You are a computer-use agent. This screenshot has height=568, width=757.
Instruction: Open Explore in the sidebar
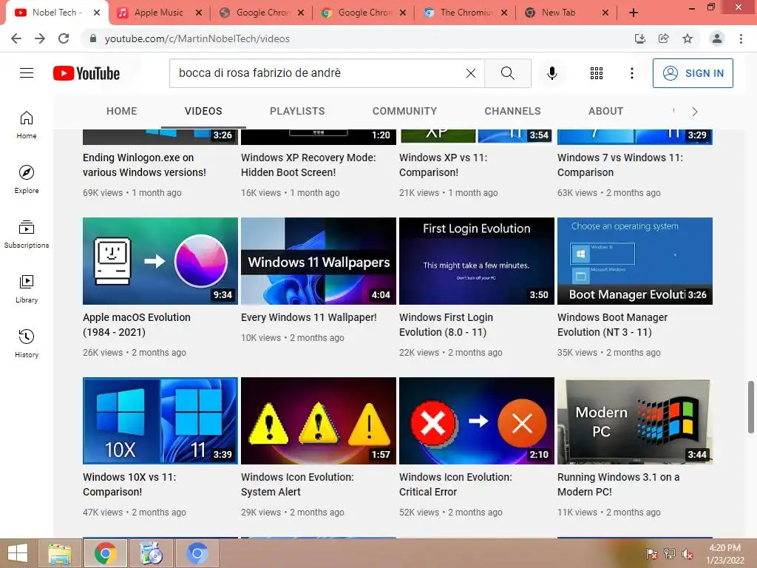pos(27,180)
